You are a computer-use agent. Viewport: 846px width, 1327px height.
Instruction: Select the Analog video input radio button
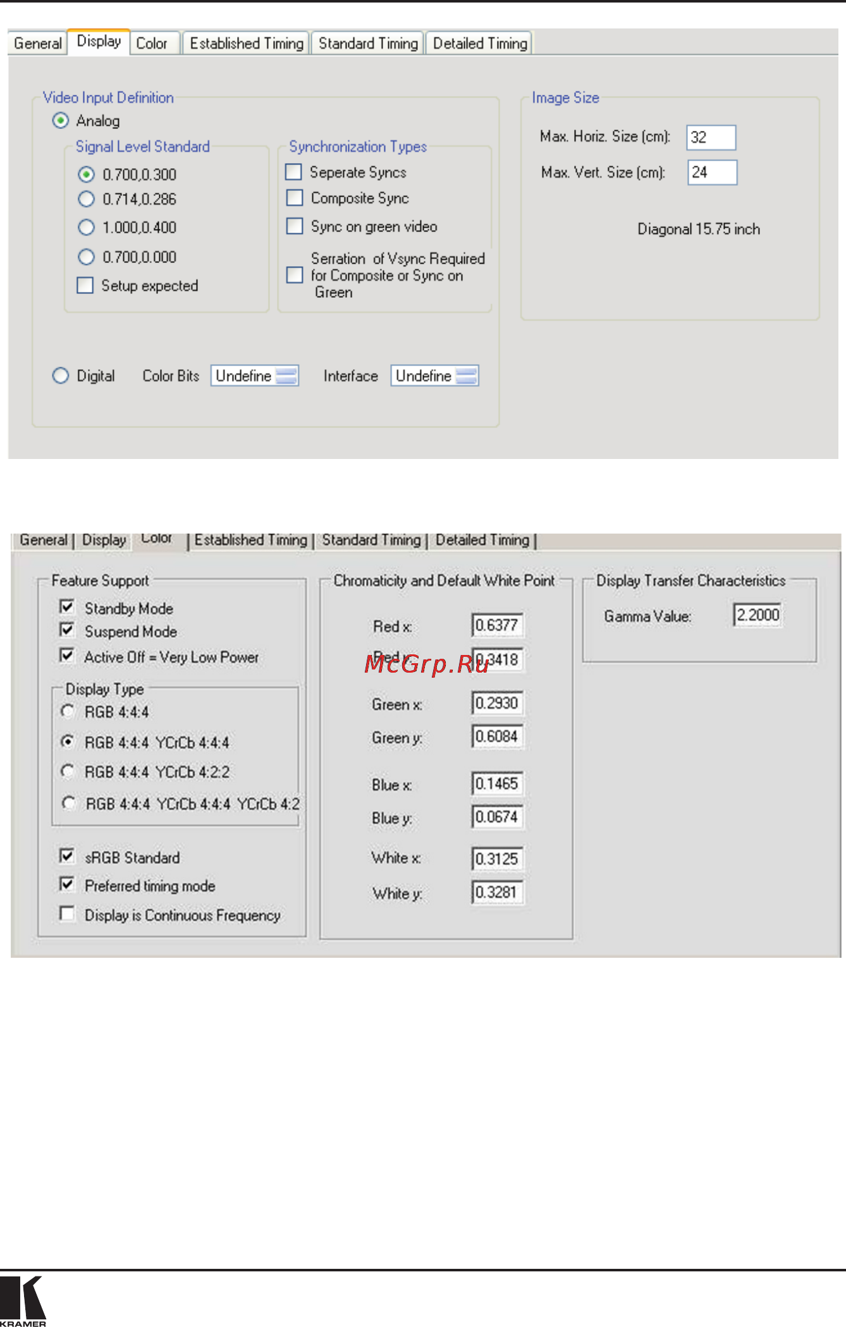[60, 121]
